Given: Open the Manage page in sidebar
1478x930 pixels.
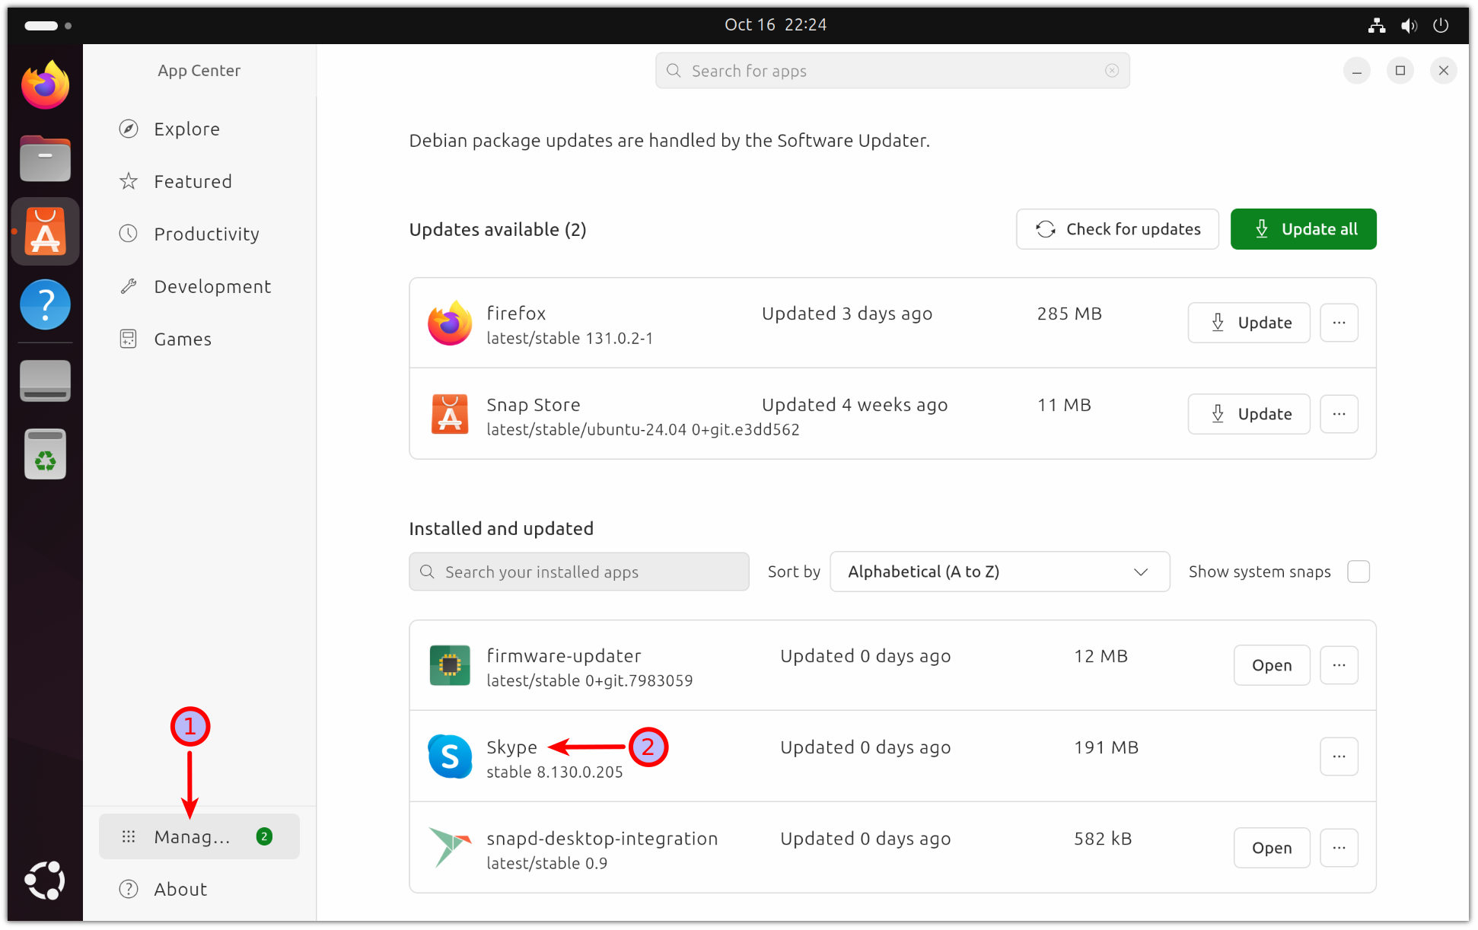Looking at the screenshot, I should [199, 836].
